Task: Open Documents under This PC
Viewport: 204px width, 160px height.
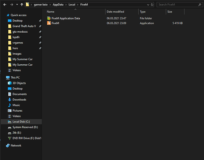Action: [20, 94]
